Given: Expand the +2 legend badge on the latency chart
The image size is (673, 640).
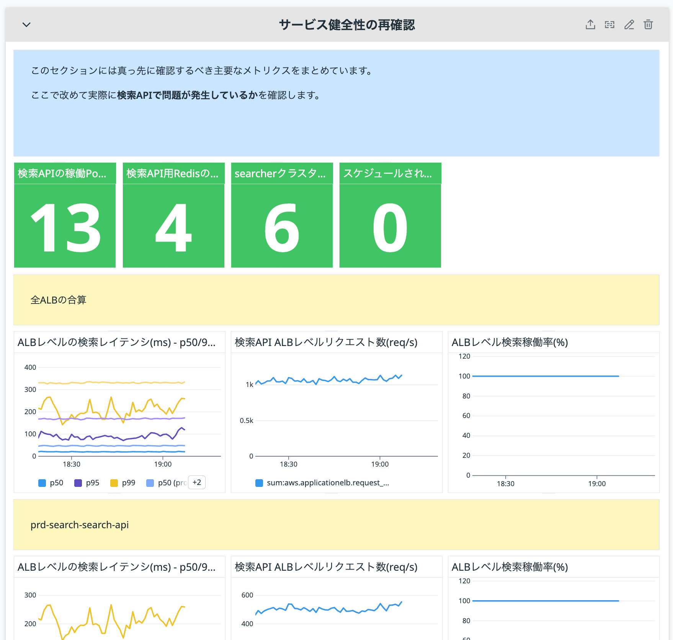Looking at the screenshot, I should coord(197,482).
